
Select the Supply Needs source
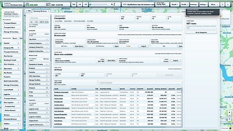coord(39,121)
